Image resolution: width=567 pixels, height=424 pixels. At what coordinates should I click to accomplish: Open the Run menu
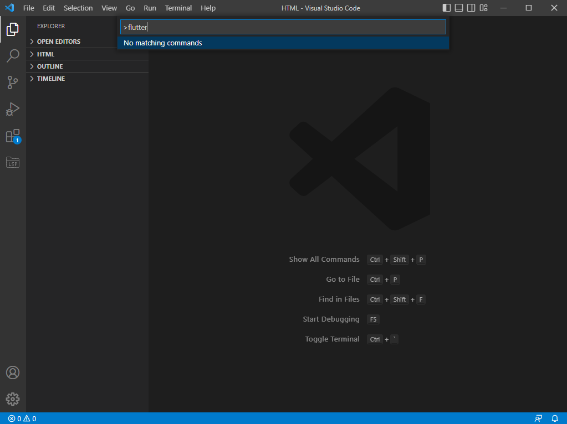click(x=150, y=8)
